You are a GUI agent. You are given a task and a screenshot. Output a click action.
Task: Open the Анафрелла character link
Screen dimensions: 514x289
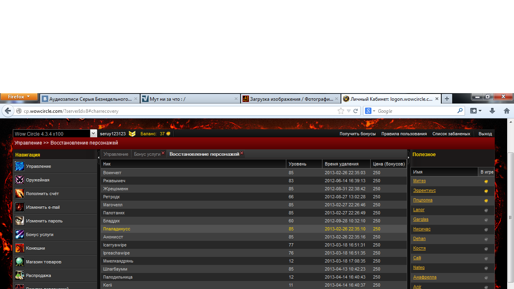(425, 277)
